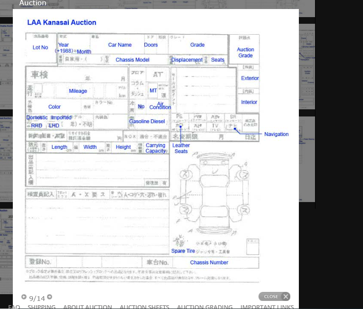Click the Month label
The width and height of the screenshot is (363, 309).
tap(84, 52)
